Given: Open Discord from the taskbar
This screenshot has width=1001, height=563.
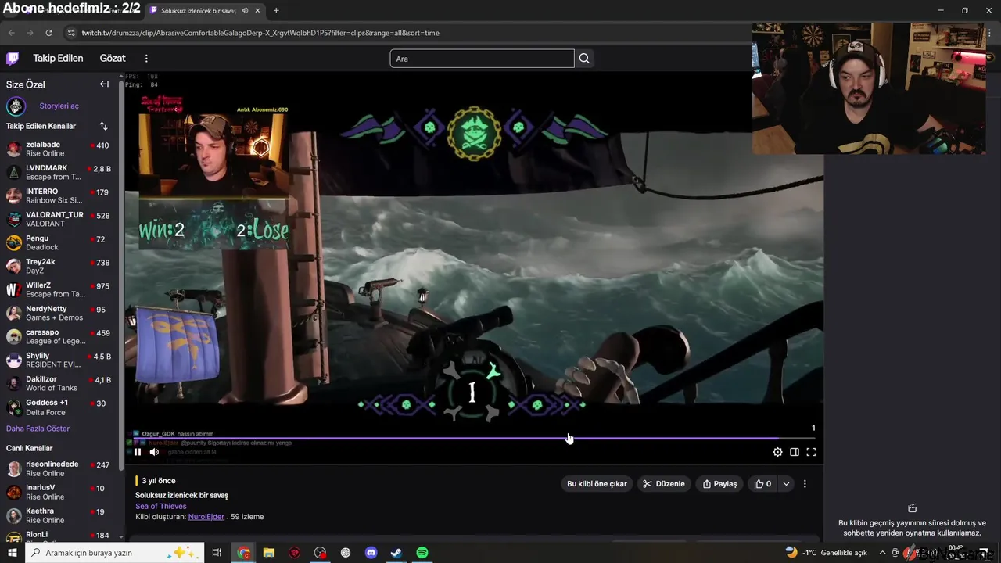Looking at the screenshot, I should click(x=371, y=553).
